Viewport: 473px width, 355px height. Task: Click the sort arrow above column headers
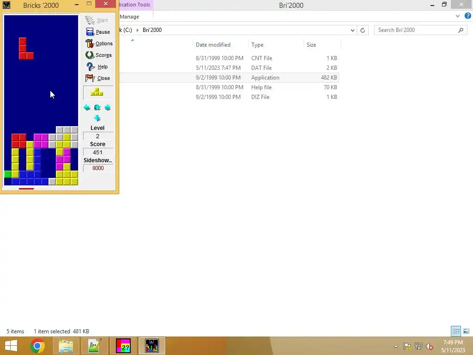(x=133, y=40)
